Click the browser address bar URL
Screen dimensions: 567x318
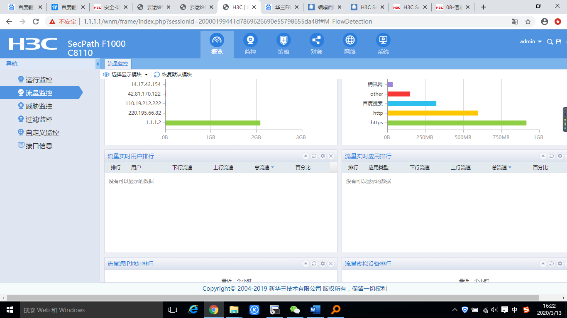pyautogui.click(x=227, y=22)
